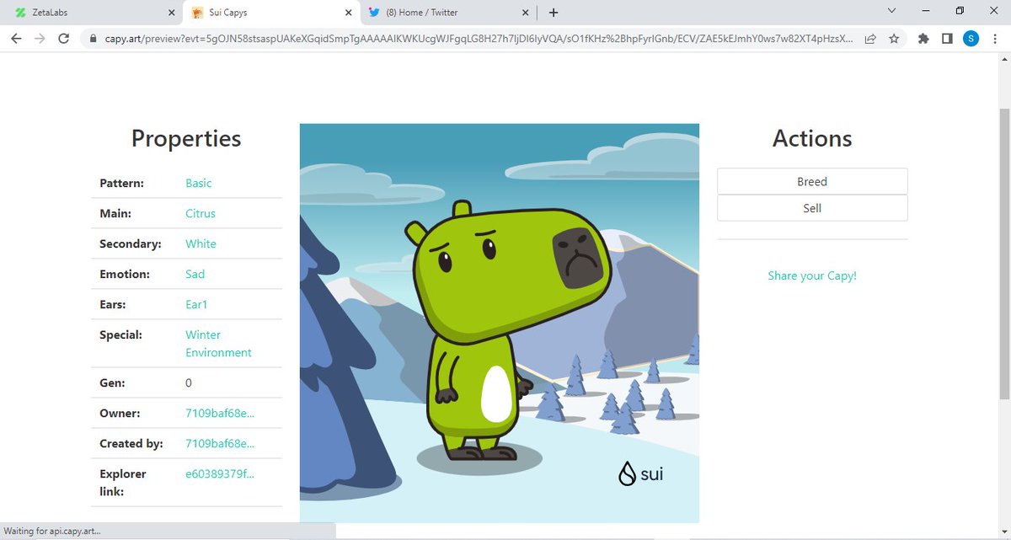Close the ZetaLabs tab
Image resolution: width=1011 pixels, height=540 pixels.
(x=172, y=13)
